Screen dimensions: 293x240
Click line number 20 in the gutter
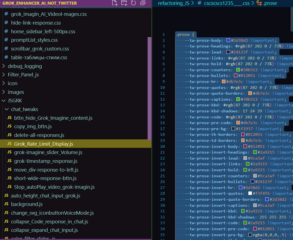click(162, 146)
